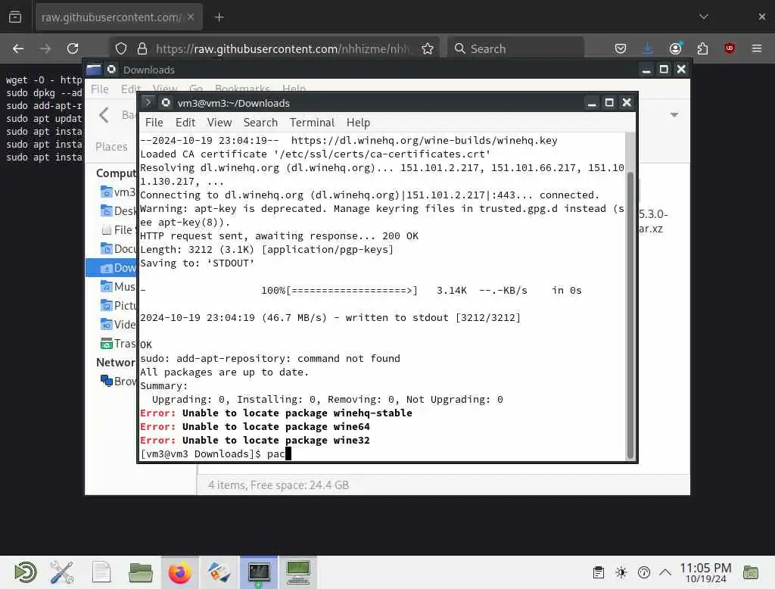775x589 pixels.
Task: Open the paint editor taskbar icon
Action: (x=219, y=572)
